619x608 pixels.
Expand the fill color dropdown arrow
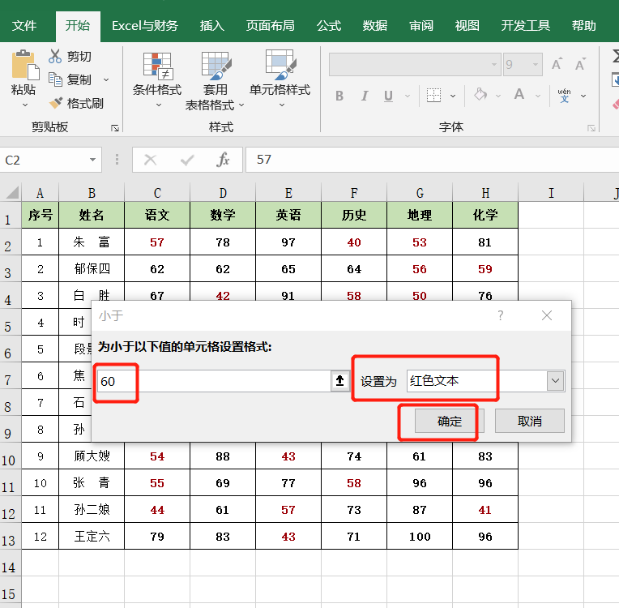pos(498,96)
